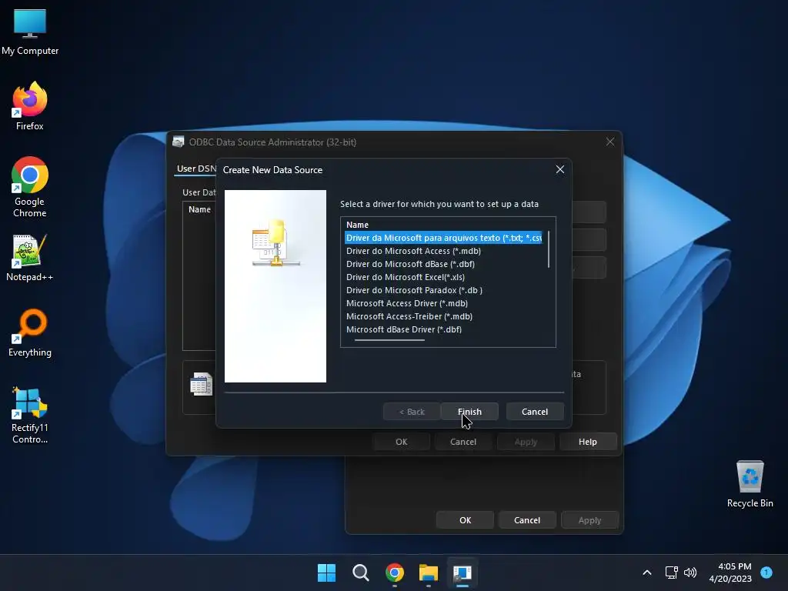This screenshot has width=788, height=591.
Task: Open Google Chrome desktop shortcut
Action: [x=30, y=187]
